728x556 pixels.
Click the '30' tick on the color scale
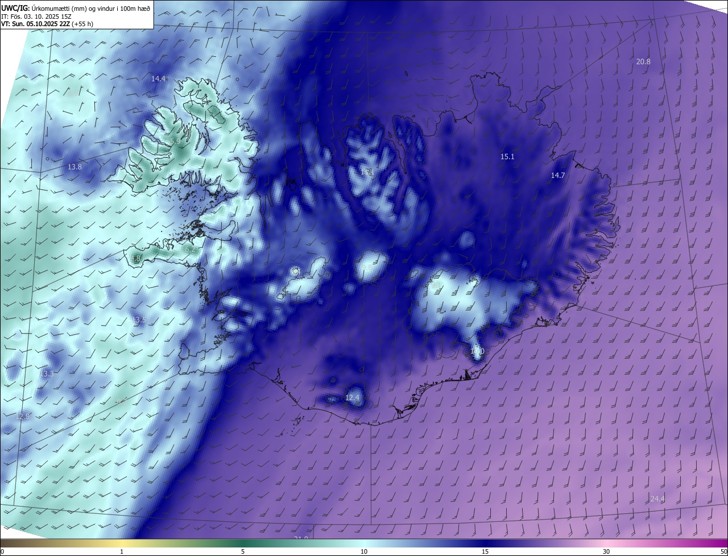coord(606,551)
